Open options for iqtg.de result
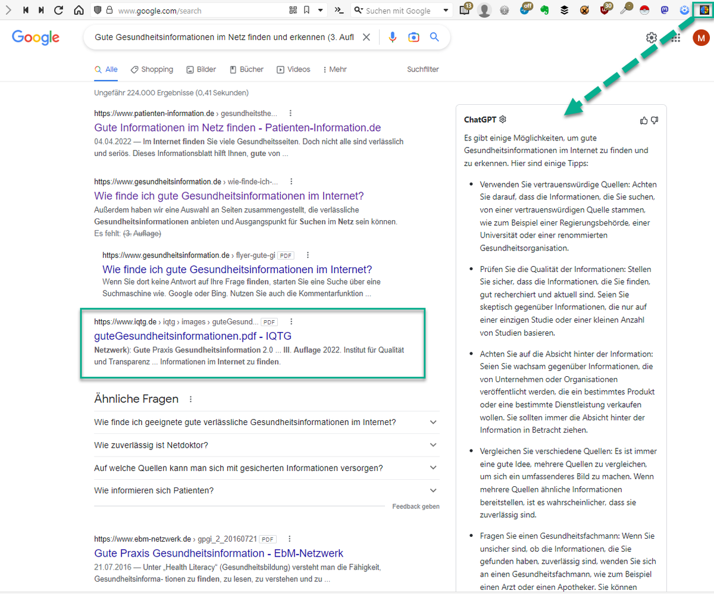 [291, 321]
